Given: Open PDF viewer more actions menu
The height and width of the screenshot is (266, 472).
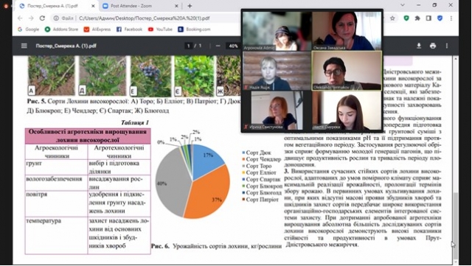Looking at the screenshot, I should 447,46.
